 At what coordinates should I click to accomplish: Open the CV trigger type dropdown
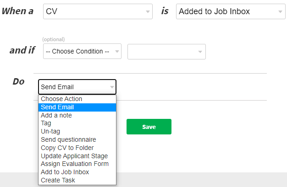[x=97, y=11]
